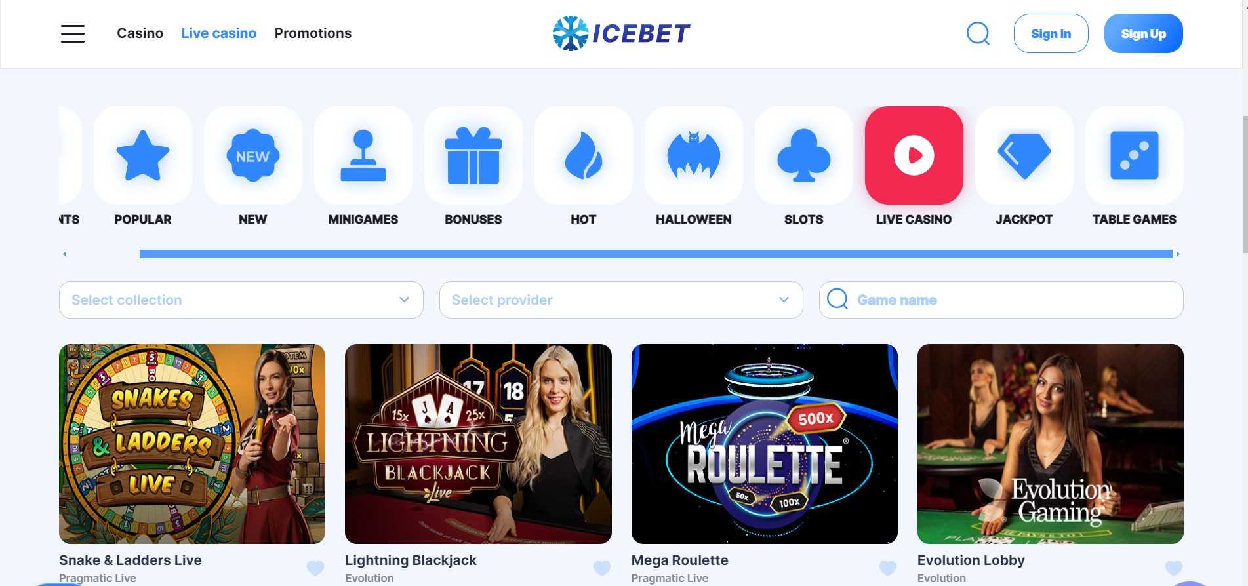This screenshot has width=1248, height=586.
Task: Expand the Select provider dropdown
Action: [621, 300]
